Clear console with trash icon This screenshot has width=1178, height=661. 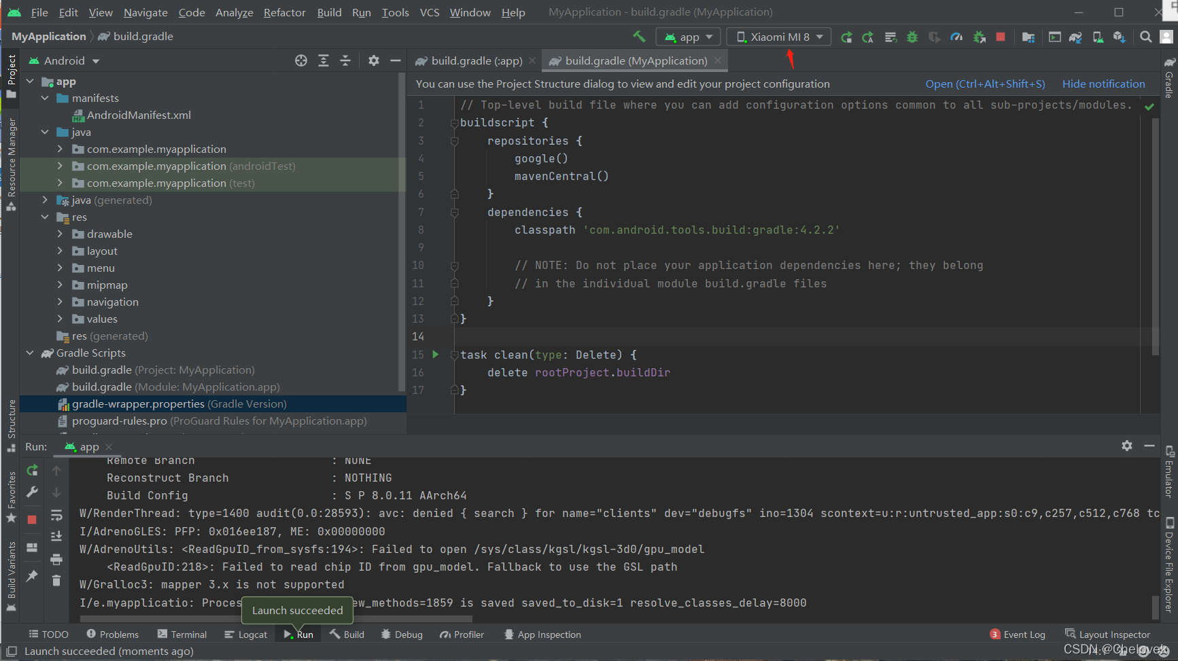(56, 580)
